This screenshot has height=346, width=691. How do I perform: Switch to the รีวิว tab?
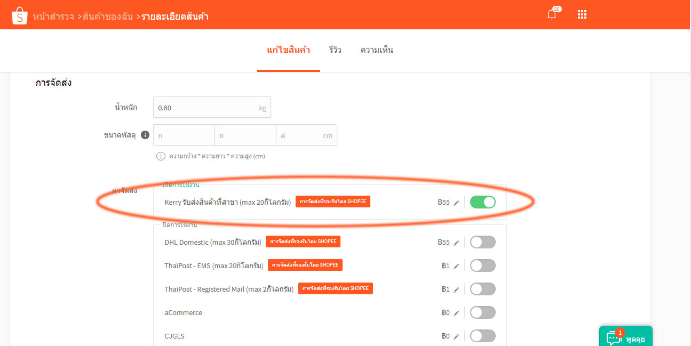point(335,50)
